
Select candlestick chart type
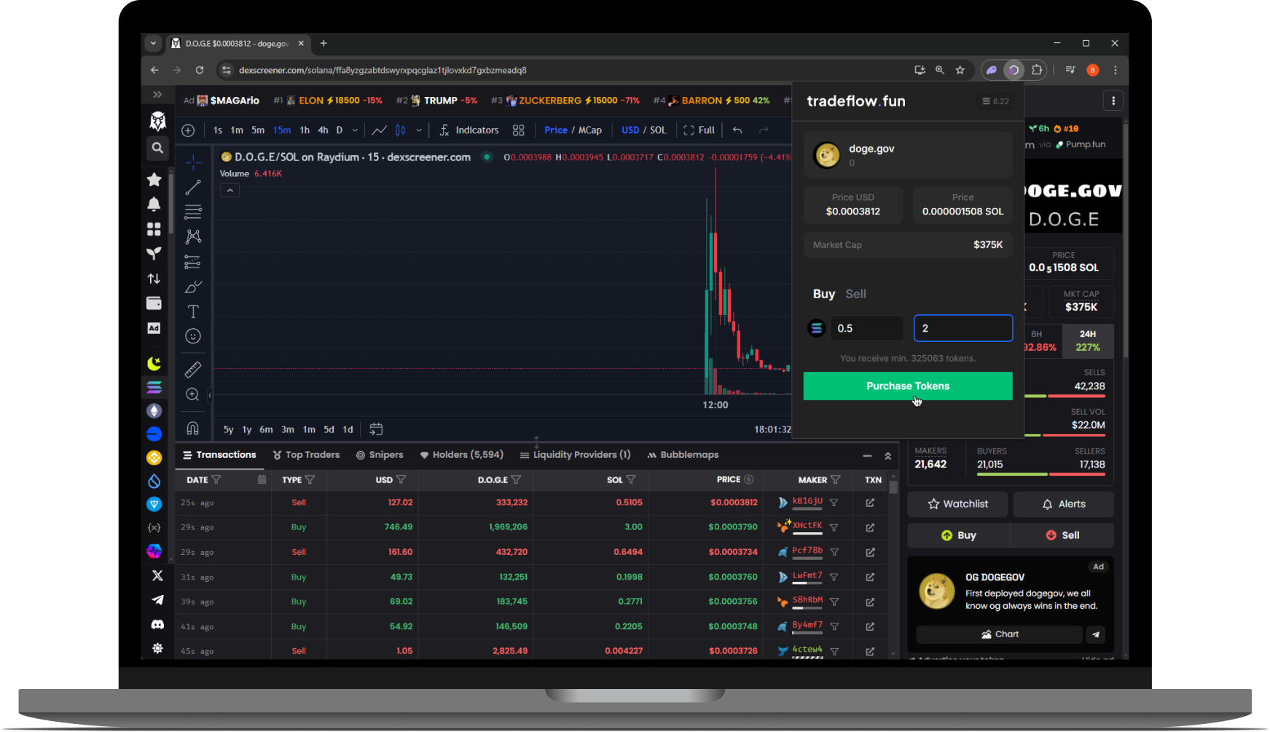tap(400, 130)
